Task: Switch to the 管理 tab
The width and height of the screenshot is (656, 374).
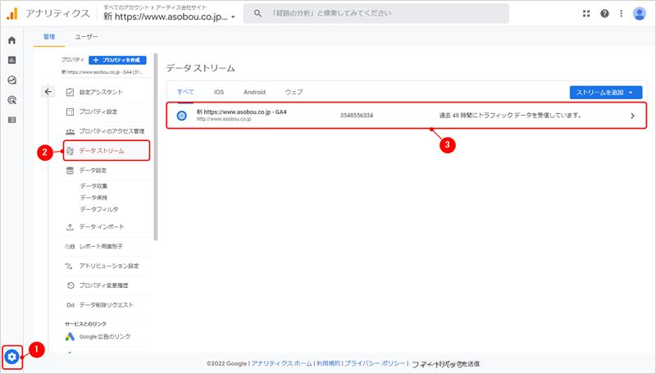Action: click(49, 37)
